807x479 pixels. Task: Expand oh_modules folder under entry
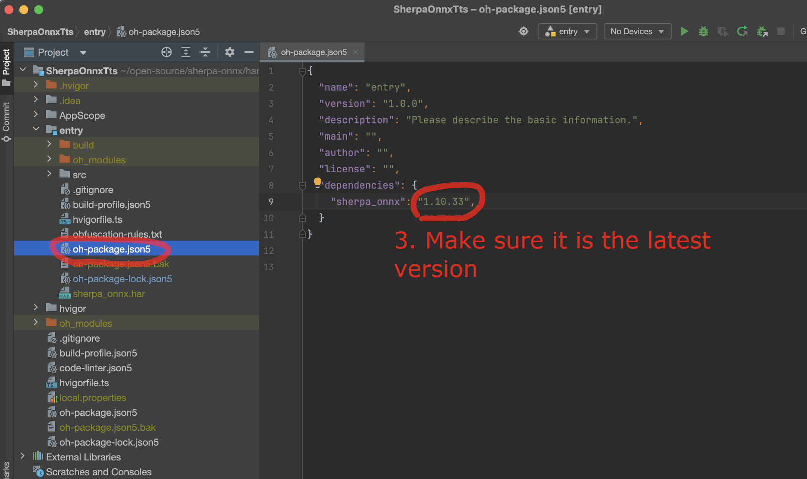click(x=49, y=159)
